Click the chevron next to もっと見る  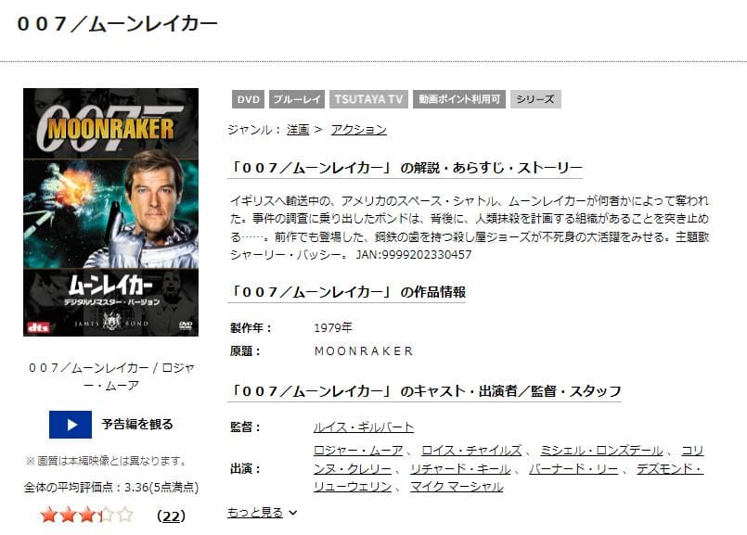293,513
